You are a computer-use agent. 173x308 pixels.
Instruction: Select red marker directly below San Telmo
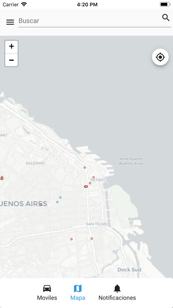tap(92, 239)
